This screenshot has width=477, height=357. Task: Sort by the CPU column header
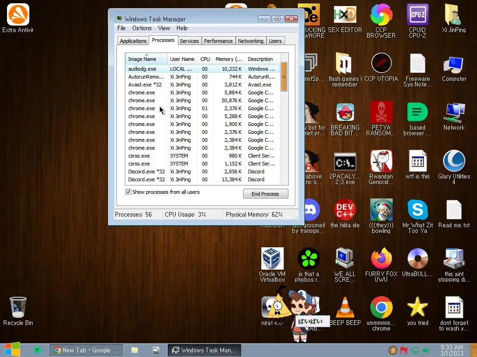(x=205, y=59)
